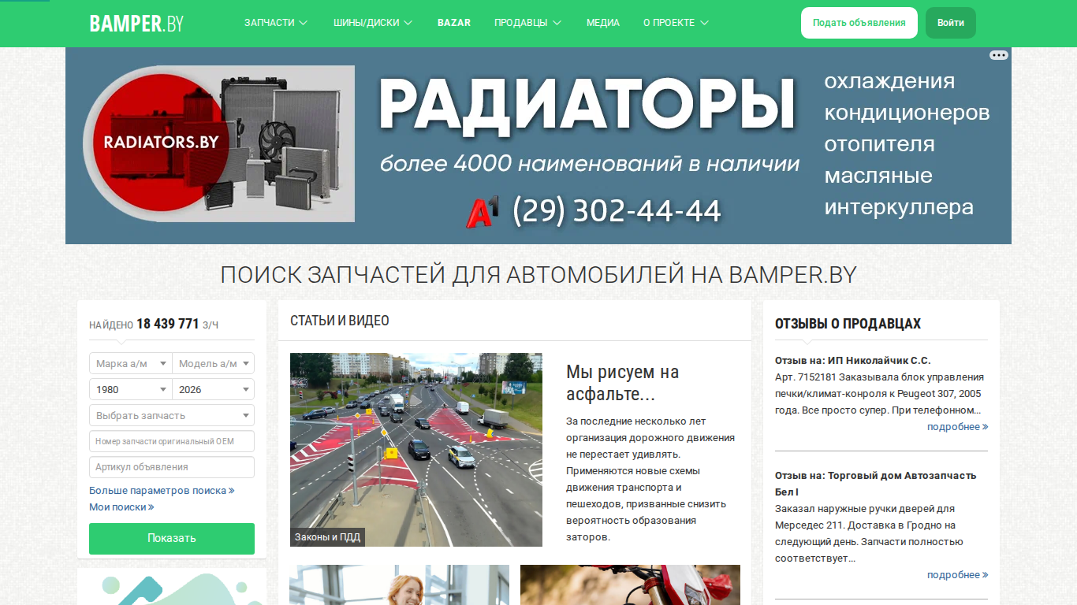Open the radiators.by banner advertisement
Viewport: 1077px width, 605px height.
(538, 146)
